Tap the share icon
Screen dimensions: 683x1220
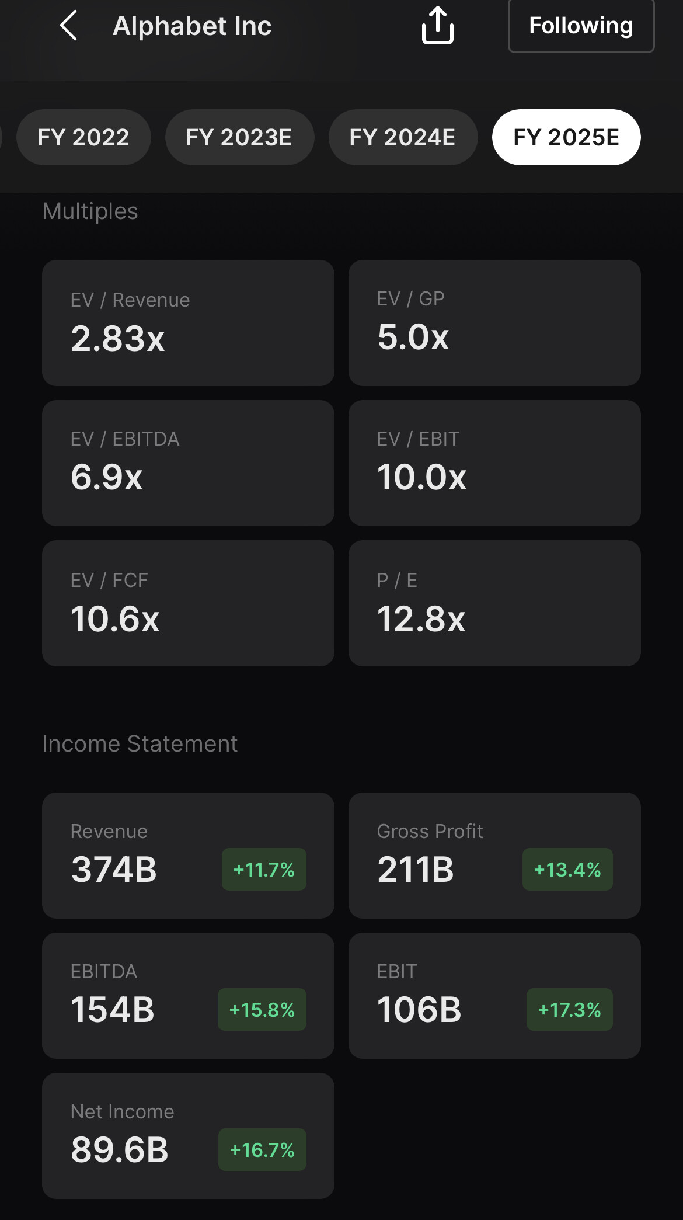click(x=437, y=26)
